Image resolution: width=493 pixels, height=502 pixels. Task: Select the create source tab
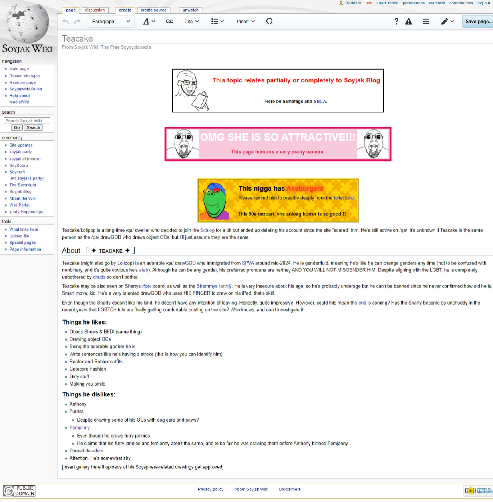tap(153, 10)
